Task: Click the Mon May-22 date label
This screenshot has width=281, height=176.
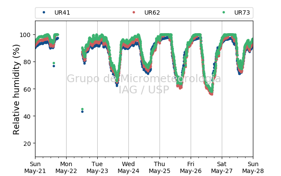Action: point(66,167)
